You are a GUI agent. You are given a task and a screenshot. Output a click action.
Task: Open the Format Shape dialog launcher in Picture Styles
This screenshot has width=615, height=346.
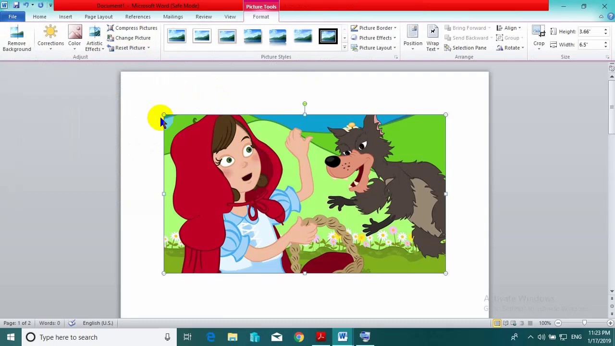pos(396,57)
